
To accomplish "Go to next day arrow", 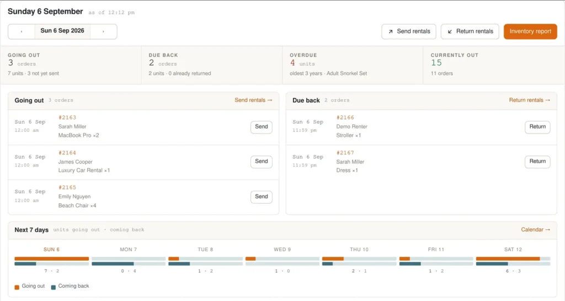I will click(103, 31).
